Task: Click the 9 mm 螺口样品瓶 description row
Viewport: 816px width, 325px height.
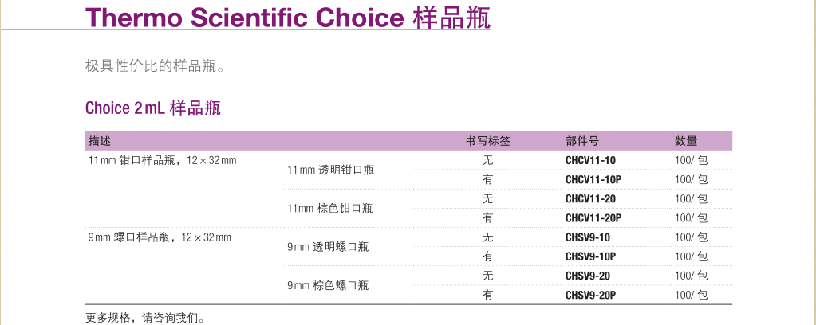Action: click(160, 237)
